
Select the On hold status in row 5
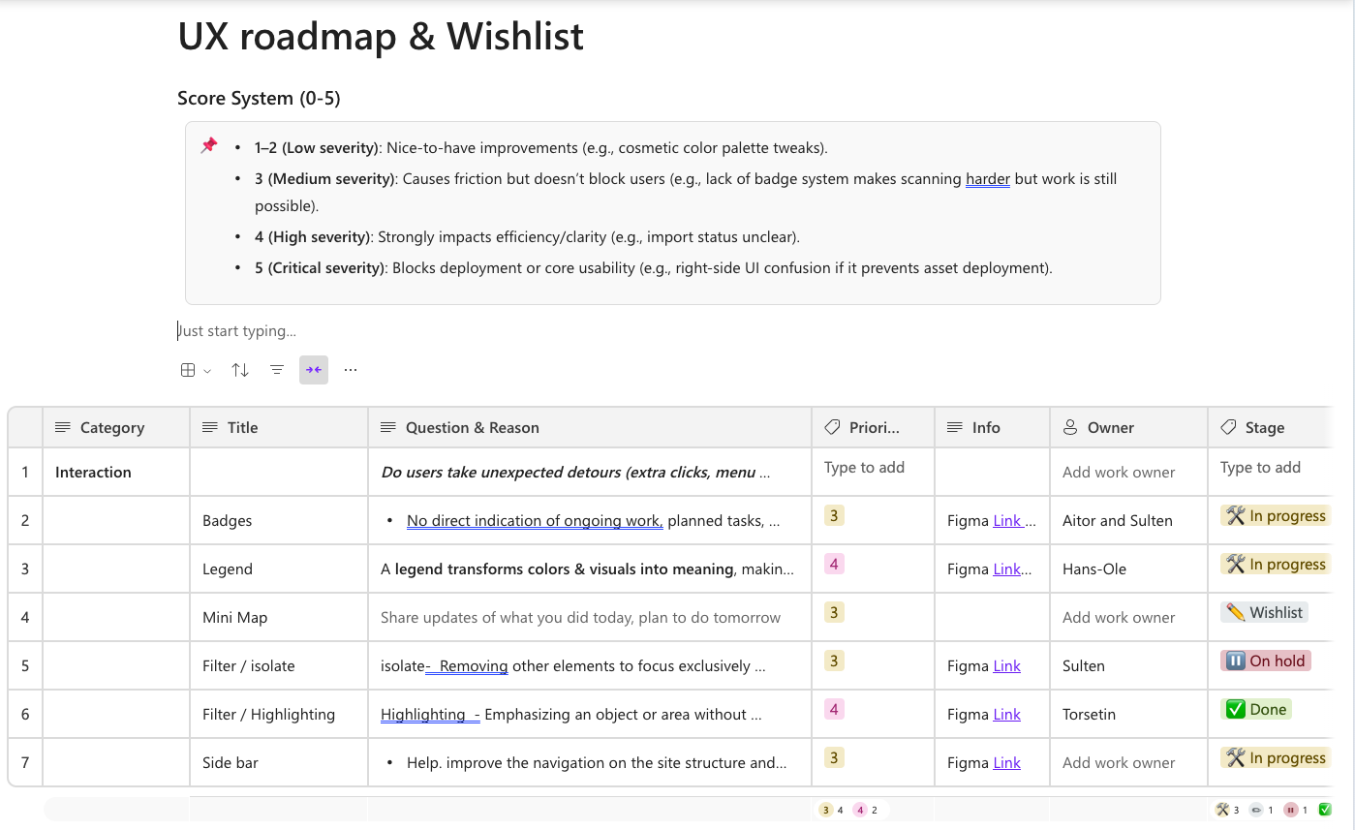pos(1266,661)
